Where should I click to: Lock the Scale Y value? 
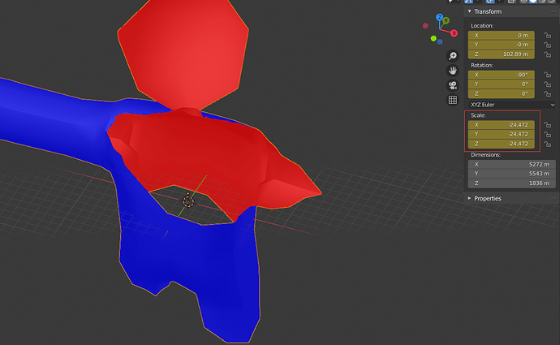click(547, 134)
